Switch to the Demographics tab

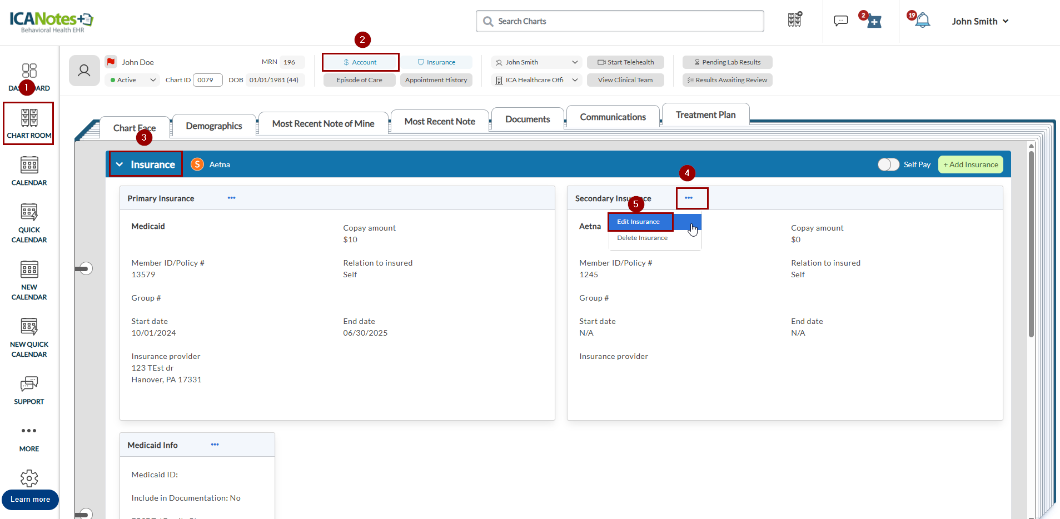pyautogui.click(x=214, y=126)
